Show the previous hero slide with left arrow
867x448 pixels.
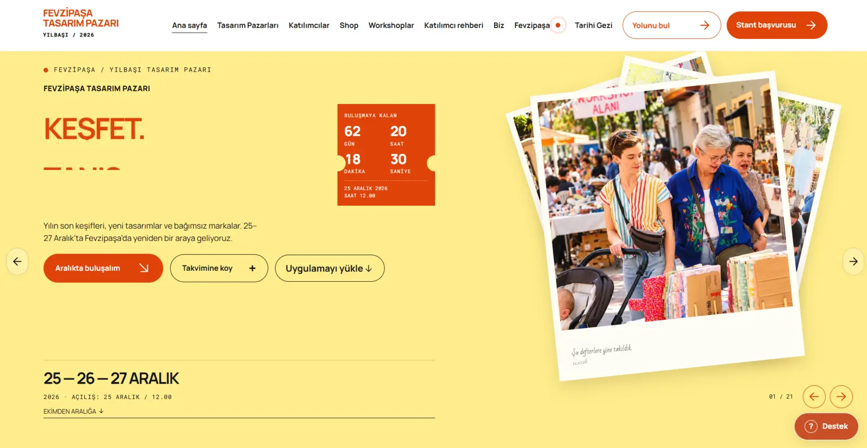[17, 262]
